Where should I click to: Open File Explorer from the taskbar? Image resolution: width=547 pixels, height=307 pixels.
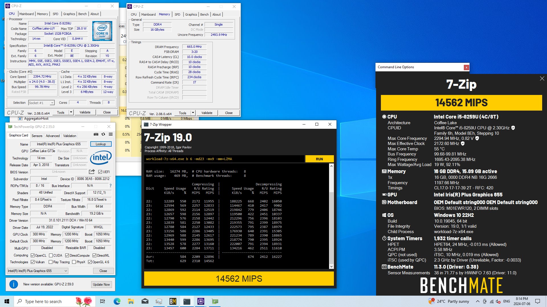coord(131,301)
